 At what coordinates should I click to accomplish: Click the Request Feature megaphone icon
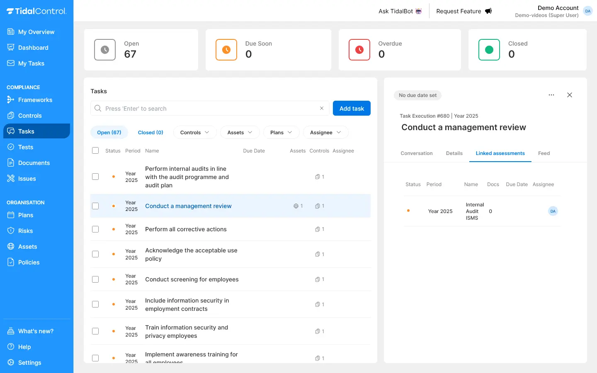coord(488,11)
